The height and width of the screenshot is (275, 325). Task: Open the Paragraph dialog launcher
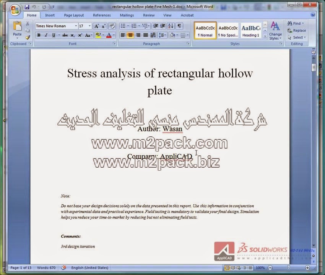pos(188,44)
